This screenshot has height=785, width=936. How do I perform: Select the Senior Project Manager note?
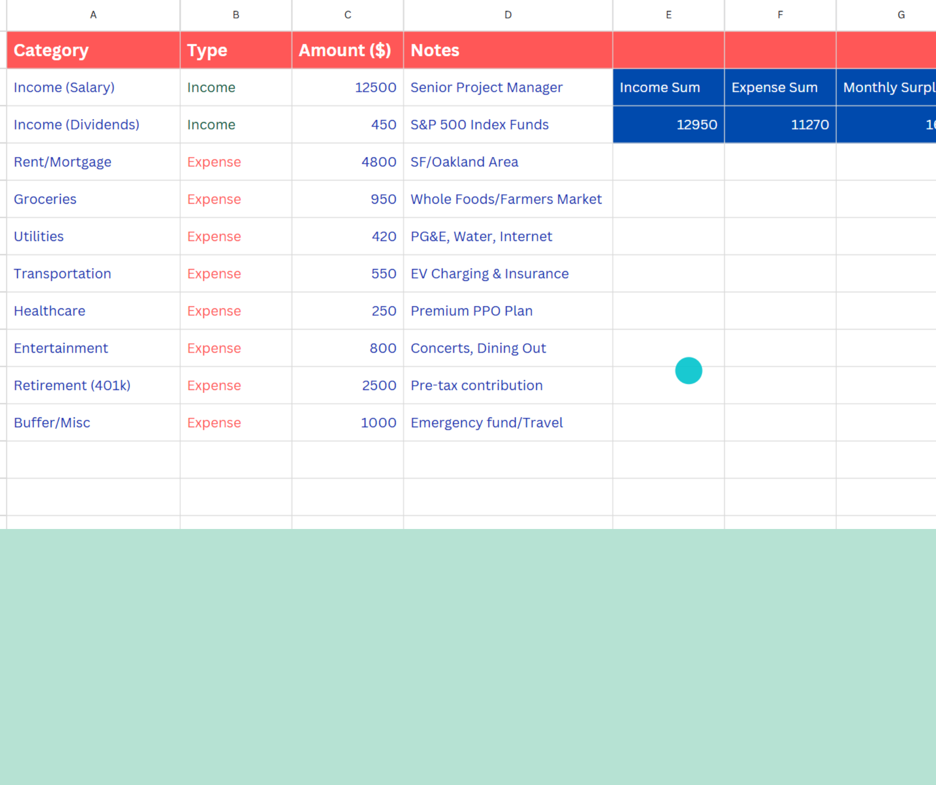point(508,87)
